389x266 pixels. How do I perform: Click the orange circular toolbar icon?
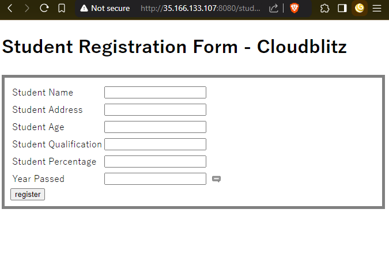click(360, 8)
